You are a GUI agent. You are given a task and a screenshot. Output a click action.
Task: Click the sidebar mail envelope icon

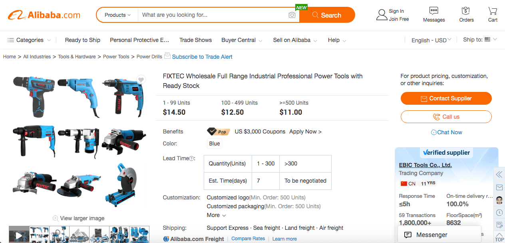click(499, 187)
